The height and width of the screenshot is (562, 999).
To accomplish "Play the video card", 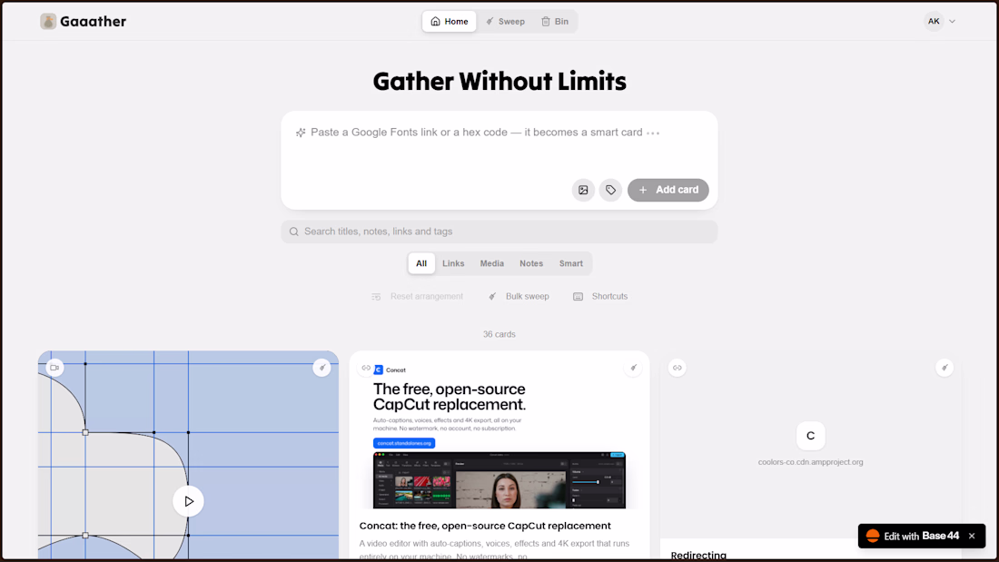I will pos(189,501).
